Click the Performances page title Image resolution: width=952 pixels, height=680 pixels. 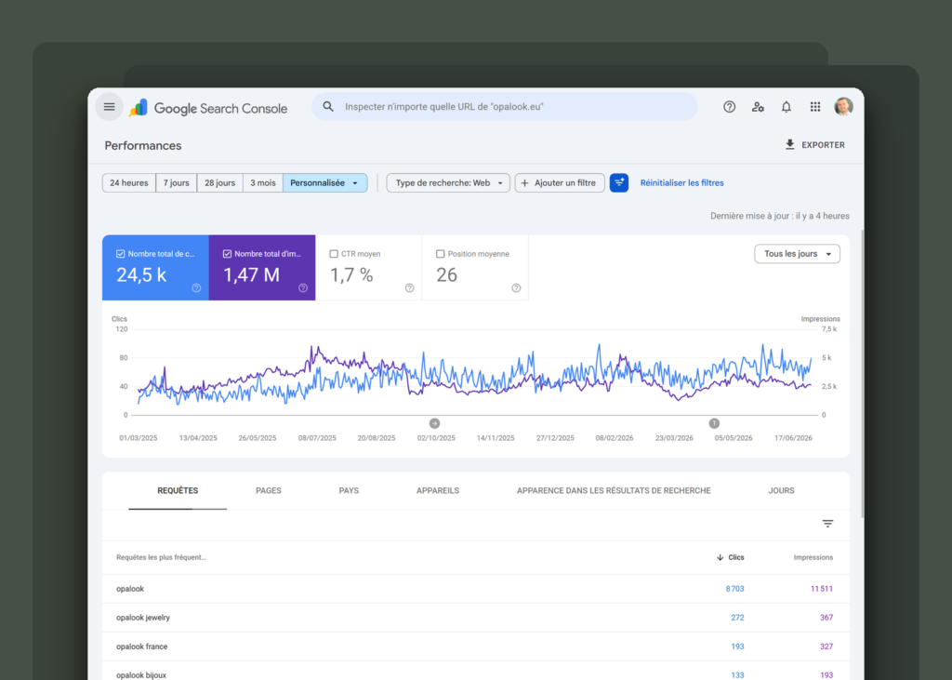pyautogui.click(x=142, y=145)
